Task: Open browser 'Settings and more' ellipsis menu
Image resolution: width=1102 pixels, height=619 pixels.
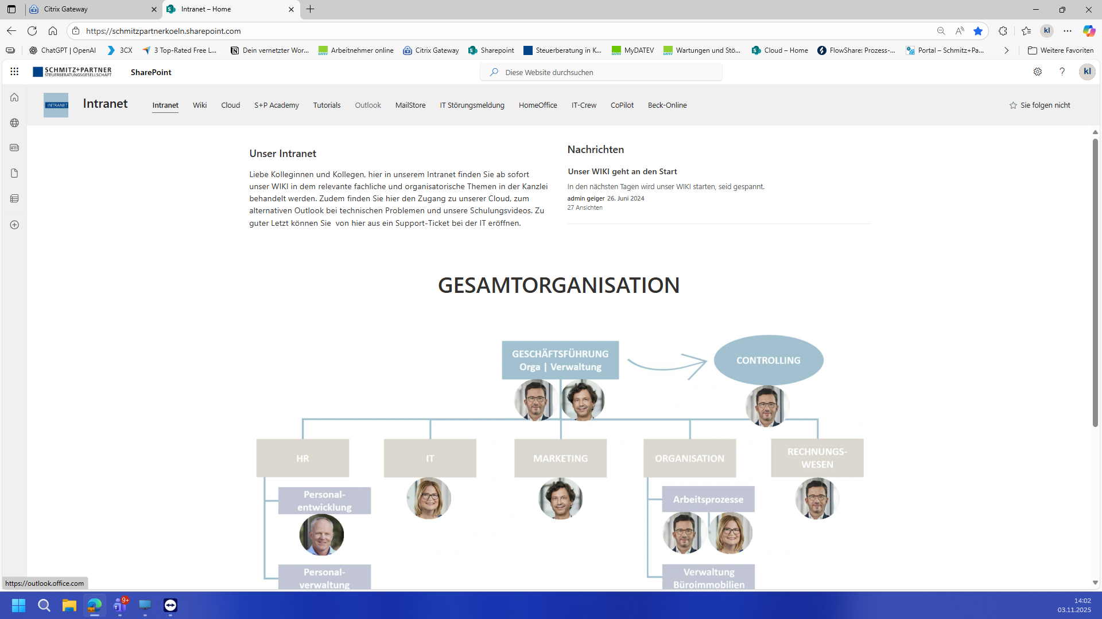Action: point(1068,31)
